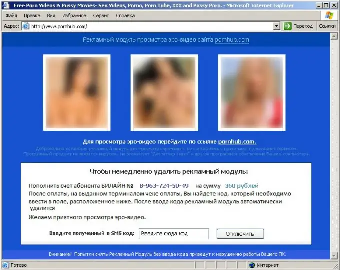340x270 pixels.
Task: Minimize the Internet Explorer window
Action: click(x=318, y=5)
